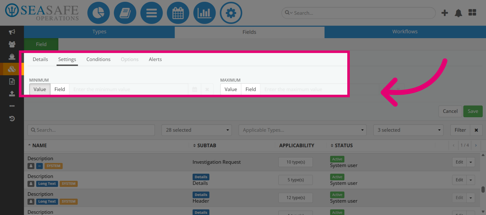The width and height of the screenshot is (486, 215).
Task: Expand Edit options for 12 type(s) row
Action: point(471,198)
